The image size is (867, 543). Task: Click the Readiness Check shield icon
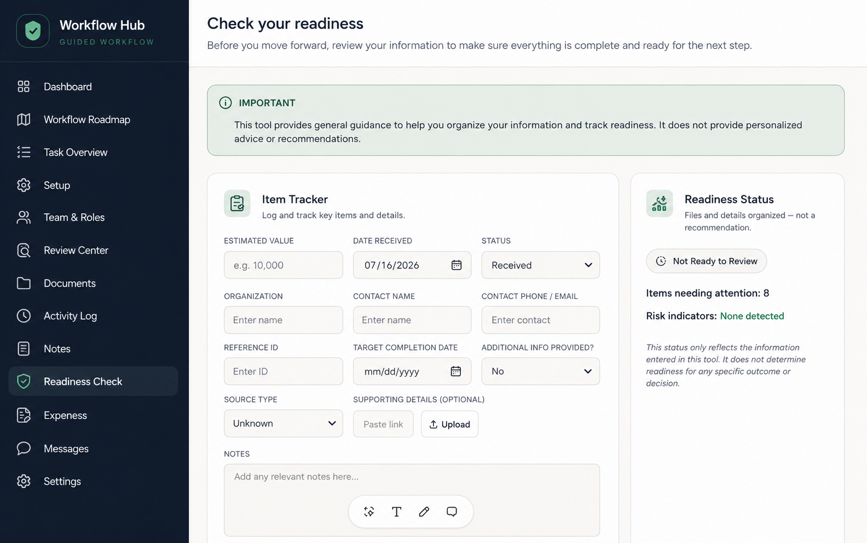click(24, 381)
